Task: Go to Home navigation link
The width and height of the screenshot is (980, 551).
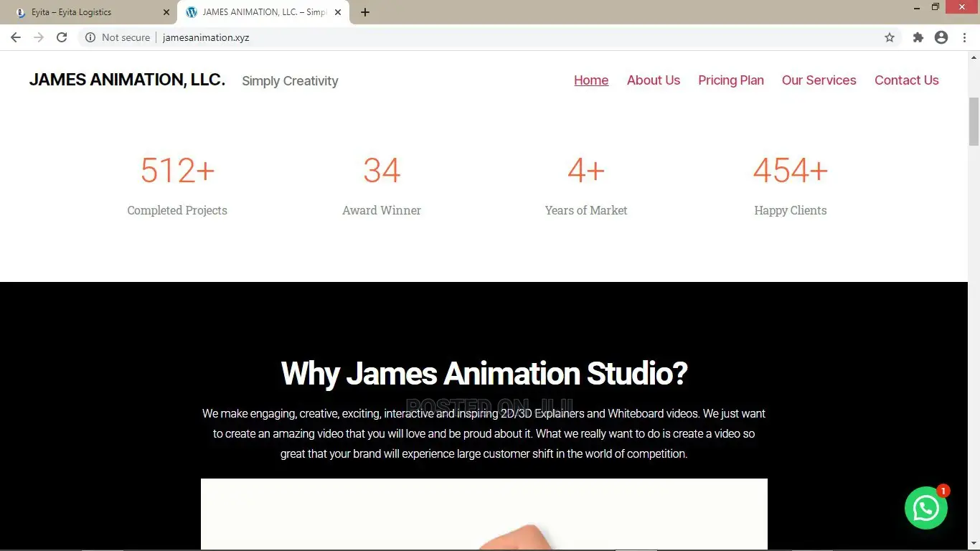Action: (591, 80)
